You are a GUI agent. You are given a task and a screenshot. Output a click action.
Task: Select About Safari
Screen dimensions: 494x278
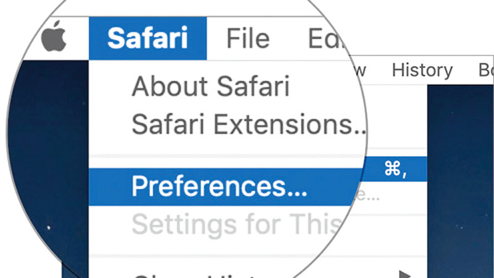pyautogui.click(x=211, y=86)
